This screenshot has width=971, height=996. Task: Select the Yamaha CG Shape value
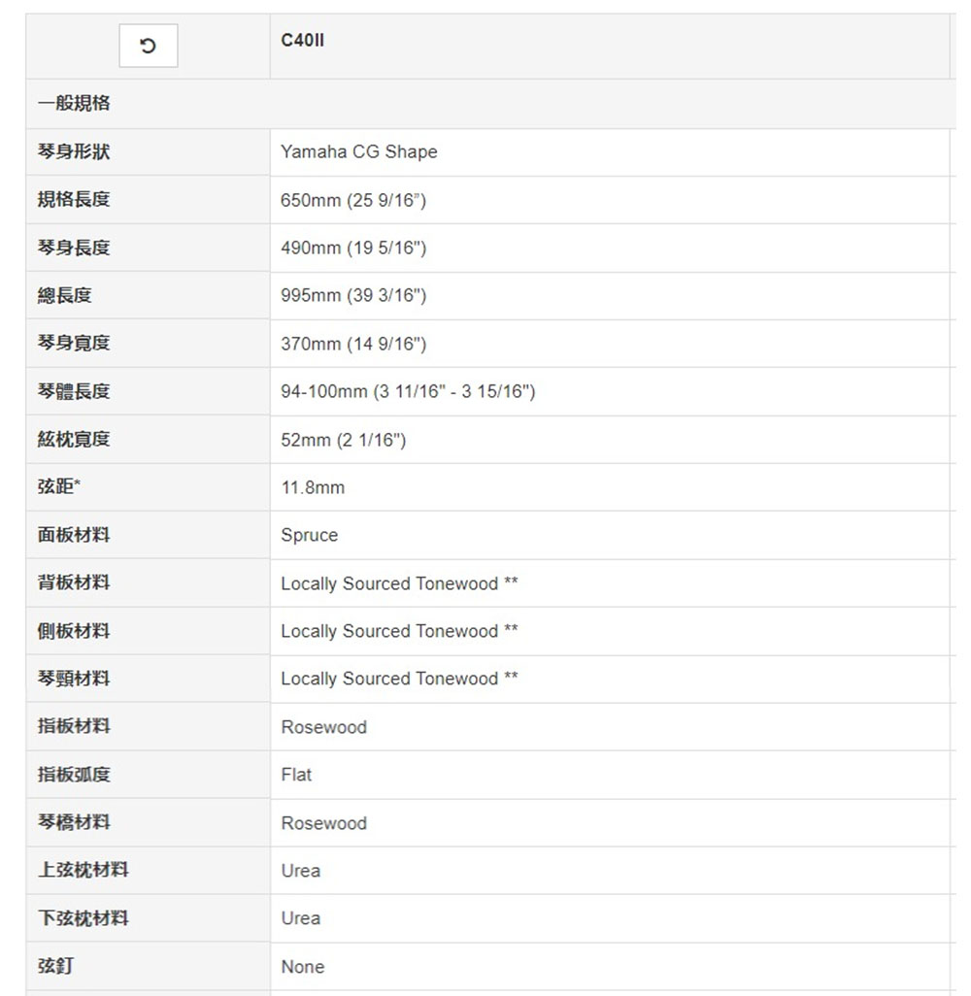358,151
